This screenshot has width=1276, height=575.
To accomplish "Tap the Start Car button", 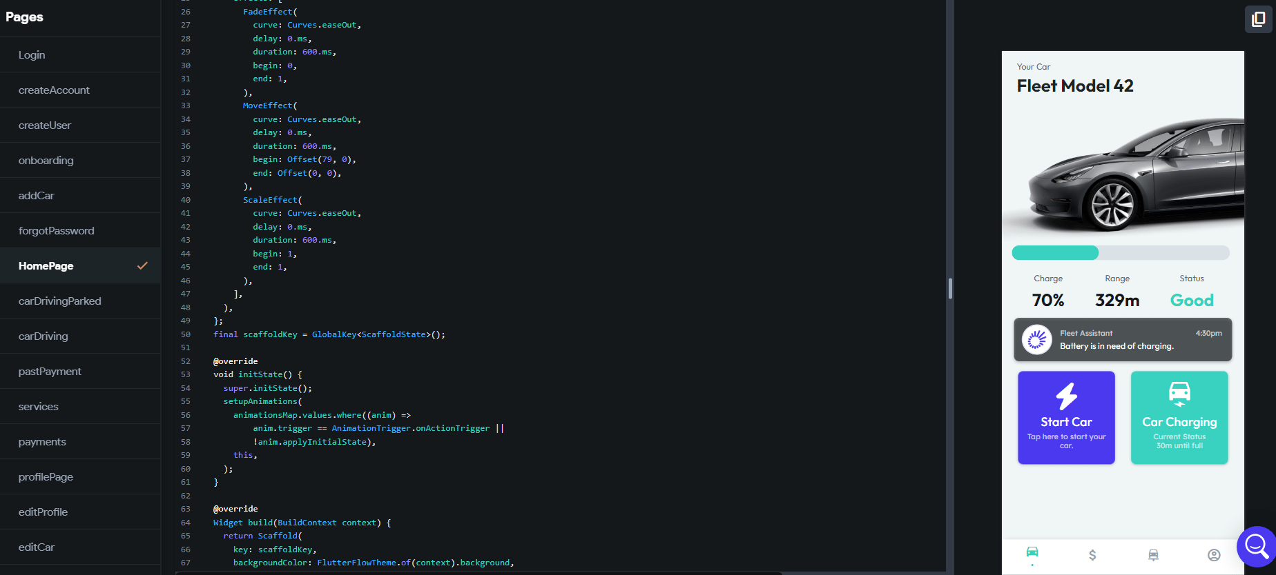I will tap(1066, 418).
